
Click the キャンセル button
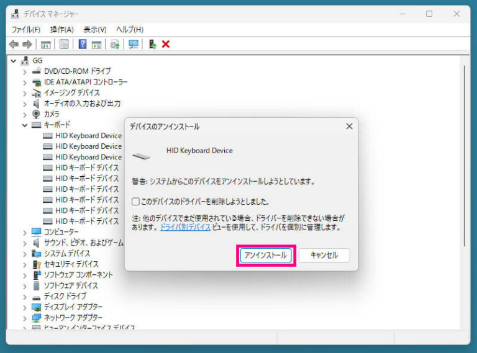pyautogui.click(x=324, y=255)
